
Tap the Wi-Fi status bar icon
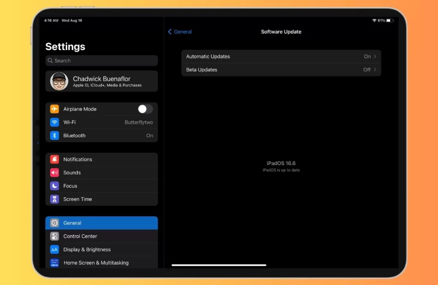pos(374,21)
